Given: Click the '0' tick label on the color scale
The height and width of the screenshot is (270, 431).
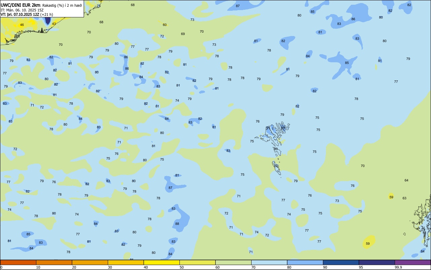Looking at the screenshot, I should [x=1, y=267].
